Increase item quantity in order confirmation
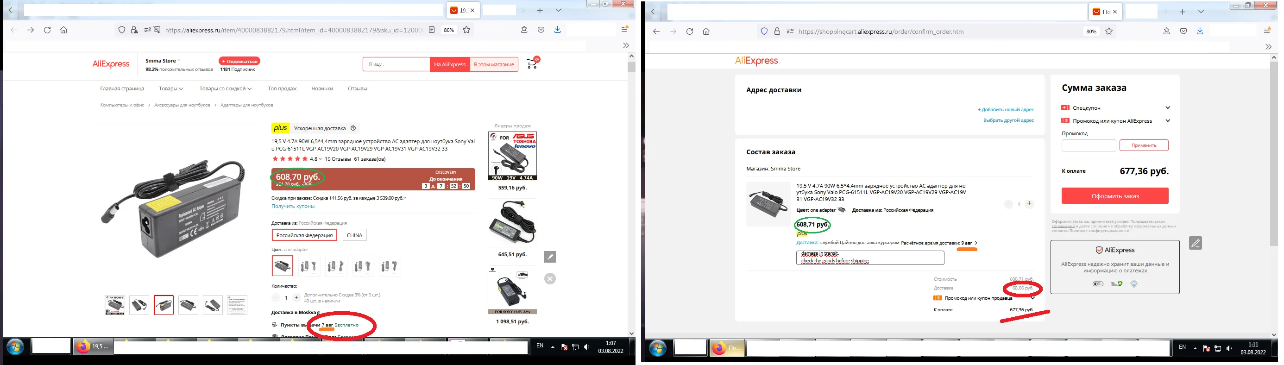Screen dimensions: 1284x365 (x=1029, y=203)
